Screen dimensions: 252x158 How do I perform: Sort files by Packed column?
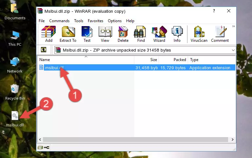(173, 60)
